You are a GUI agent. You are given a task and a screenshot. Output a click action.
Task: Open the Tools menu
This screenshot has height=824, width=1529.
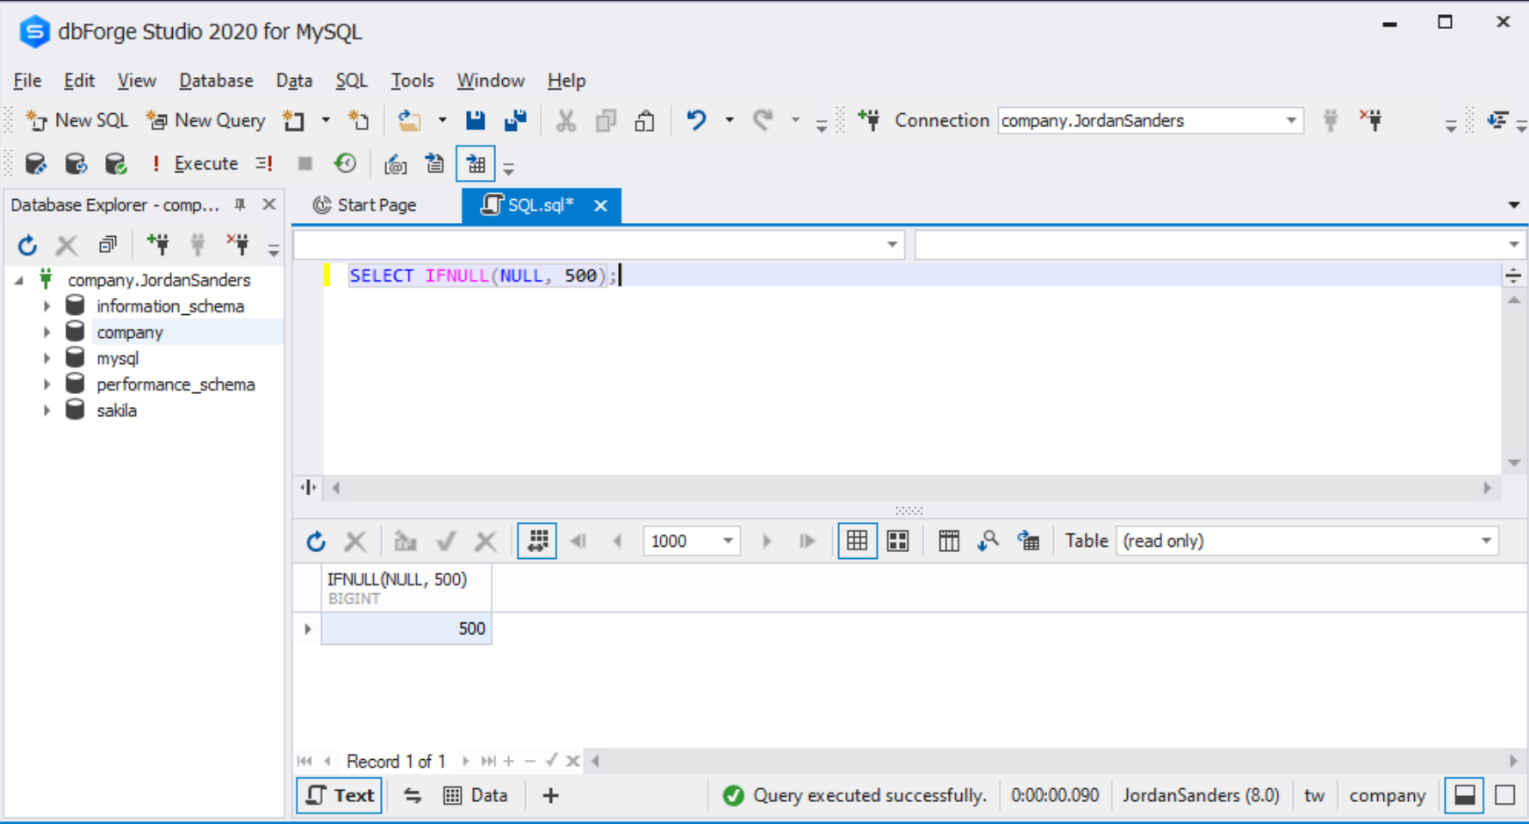413,81
